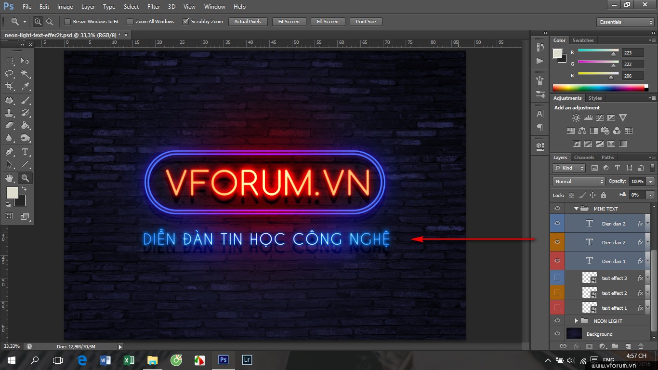
Task: Select the Blur (droplet) tool
Action: [9, 138]
